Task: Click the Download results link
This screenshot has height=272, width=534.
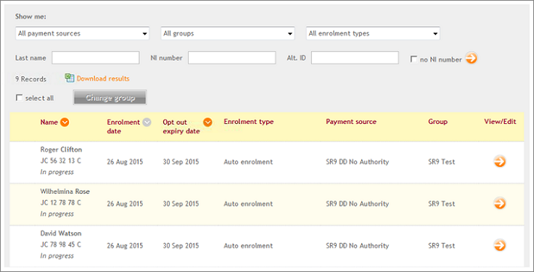Action: 103,78
